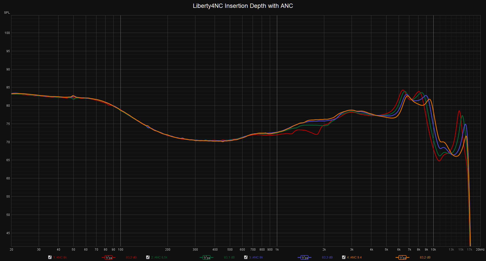Click the 300 Hz frequency axis label
Image resolution: width=486 pixels, height=261 pixels.
pyautogui.click(x=195, y=250)
